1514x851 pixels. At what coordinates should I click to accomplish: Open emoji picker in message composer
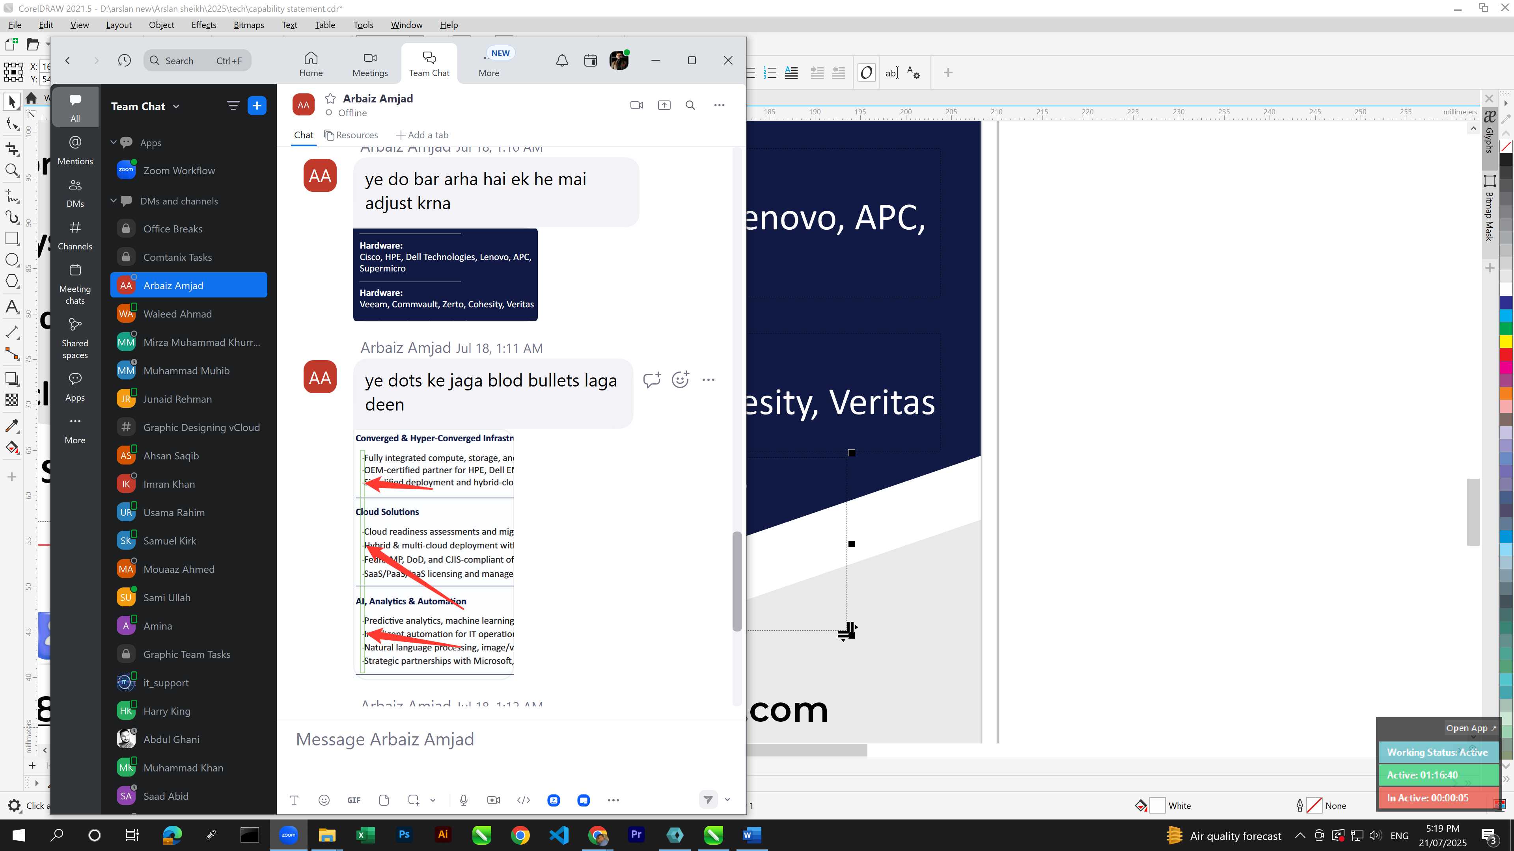click(324, 800)
